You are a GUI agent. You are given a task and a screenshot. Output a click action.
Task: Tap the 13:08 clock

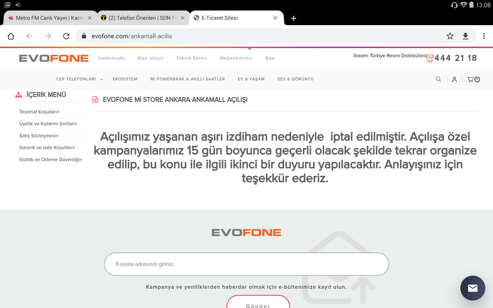tap(483, 5)
